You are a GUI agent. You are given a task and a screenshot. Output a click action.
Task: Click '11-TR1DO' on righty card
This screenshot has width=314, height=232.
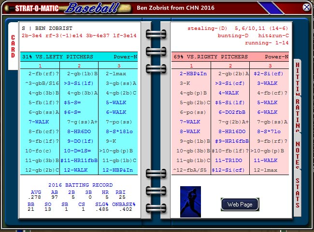click(228, 161)
